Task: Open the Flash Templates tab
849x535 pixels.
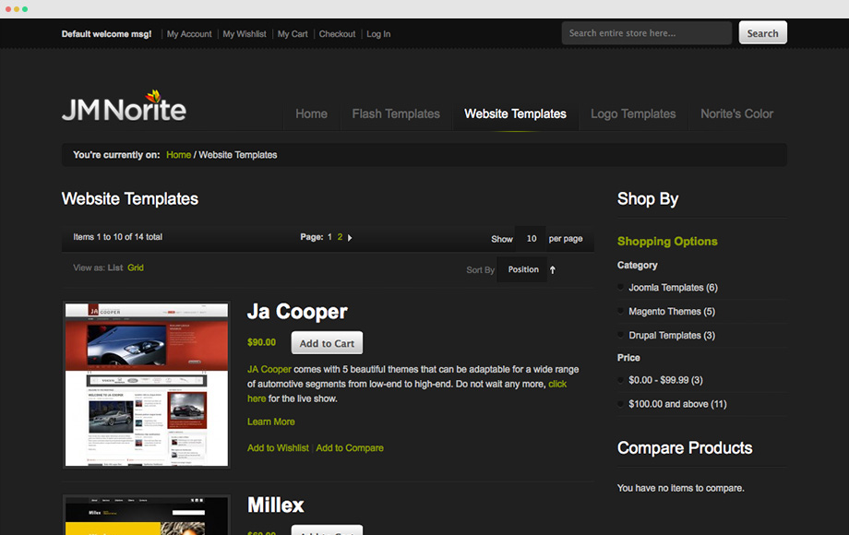Action: (396, 114)
